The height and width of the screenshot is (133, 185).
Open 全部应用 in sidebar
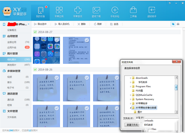(12, 42)
